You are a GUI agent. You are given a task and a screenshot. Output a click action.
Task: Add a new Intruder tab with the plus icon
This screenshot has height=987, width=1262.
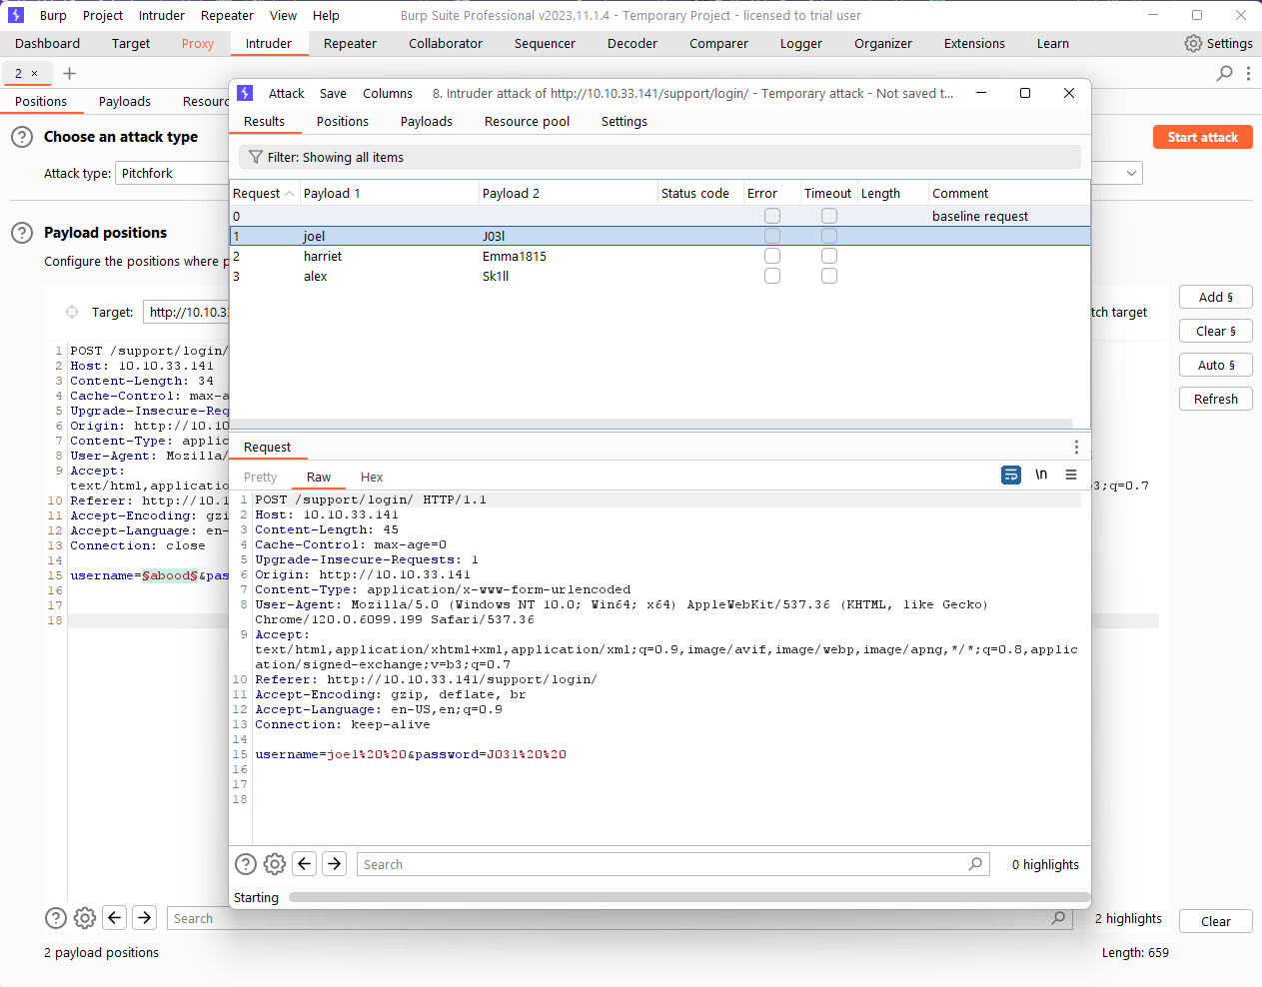pos(69,73)
